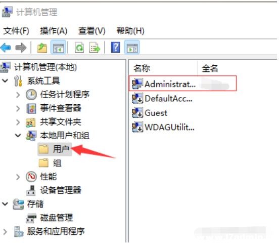This screenshot has height=244, width=279.
Task: Select the Guest user account
Action: (150, 113)
